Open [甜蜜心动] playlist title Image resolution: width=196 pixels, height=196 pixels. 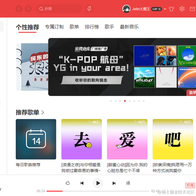(127, 167)
